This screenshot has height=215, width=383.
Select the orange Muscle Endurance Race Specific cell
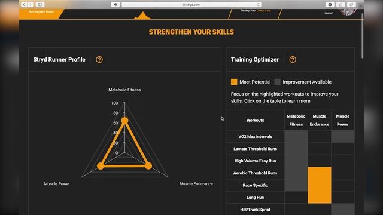(320, 185)
